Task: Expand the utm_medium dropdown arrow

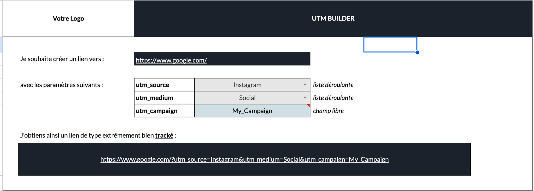Action: (305, 98)
